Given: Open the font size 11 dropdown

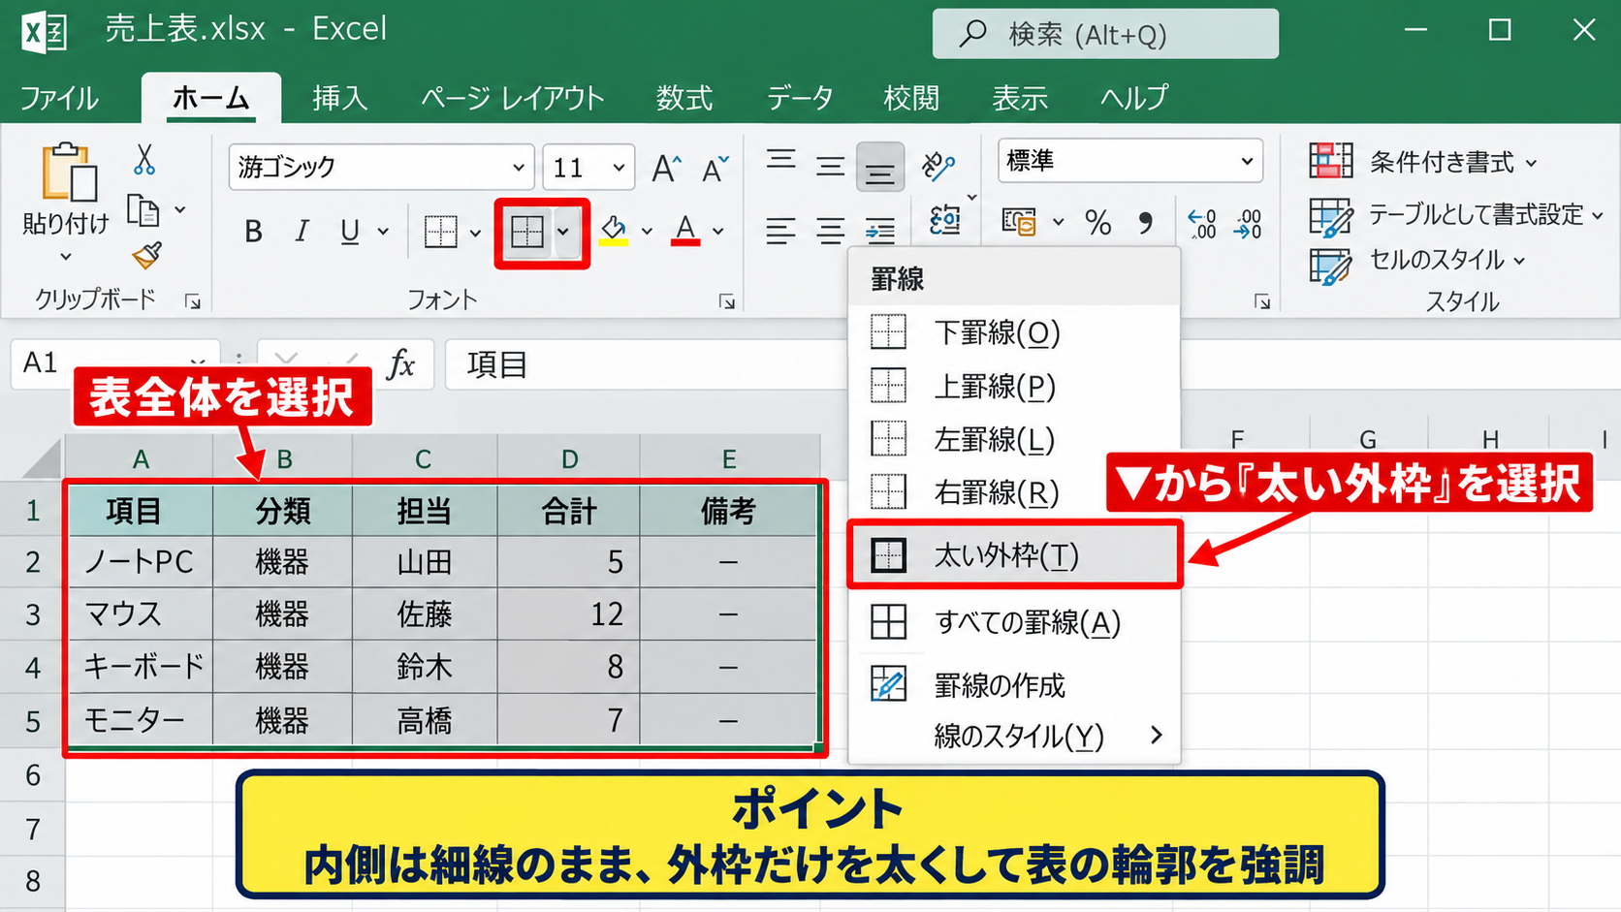Looking at the screenshot, I should pyautogui.click(x=619, y=168).
